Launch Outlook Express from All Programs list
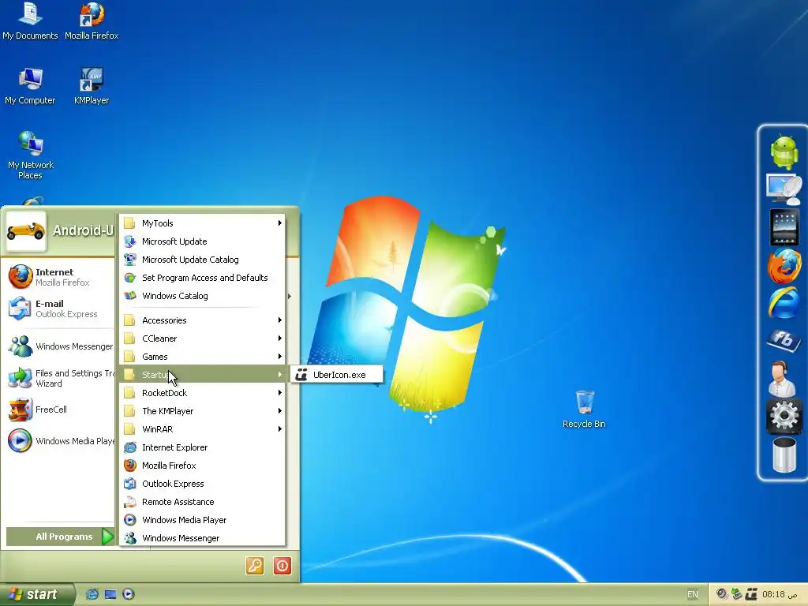Screen dimensions: 808x606 coord(203,484)
